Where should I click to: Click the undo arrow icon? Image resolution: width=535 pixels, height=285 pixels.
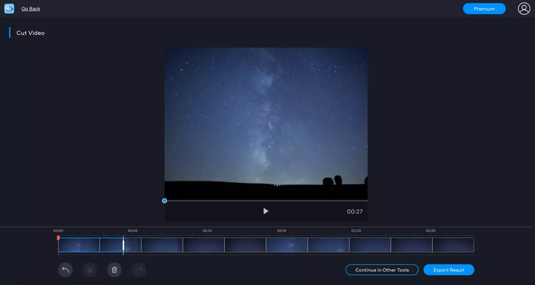(65, 270)
